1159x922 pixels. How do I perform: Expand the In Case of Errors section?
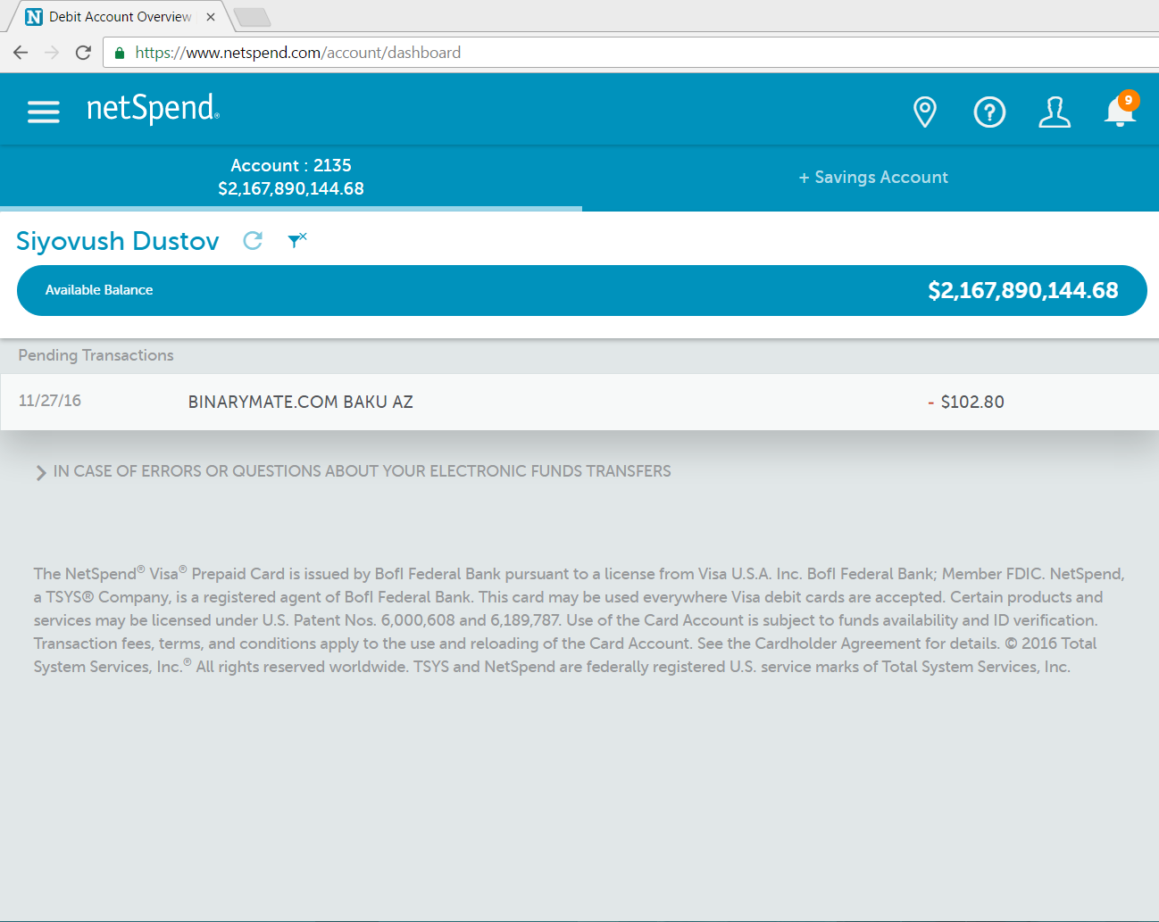click(x=353, y=471)
